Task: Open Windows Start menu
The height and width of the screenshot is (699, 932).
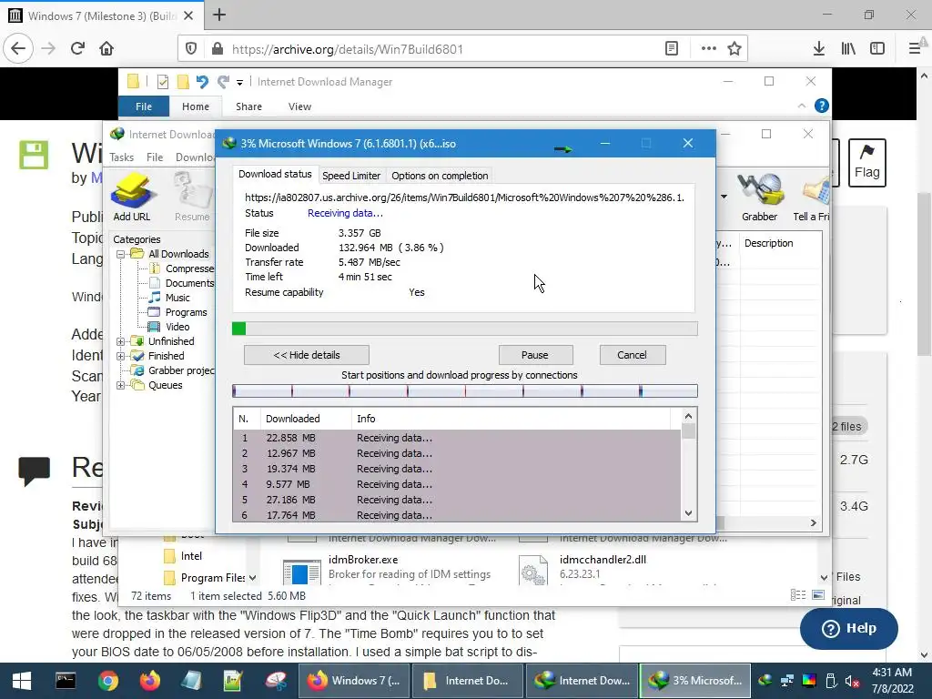Action: (x=22, y=681)
